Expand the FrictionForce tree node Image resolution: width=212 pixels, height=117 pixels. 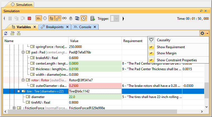[x=14, y=108]
